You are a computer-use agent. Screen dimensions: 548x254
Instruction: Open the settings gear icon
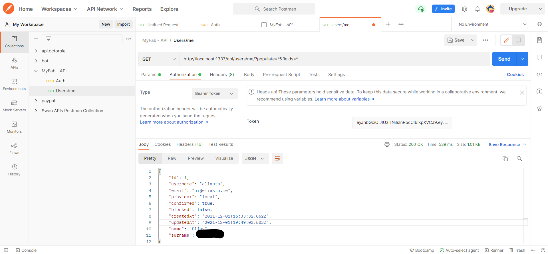click(465, 9)
